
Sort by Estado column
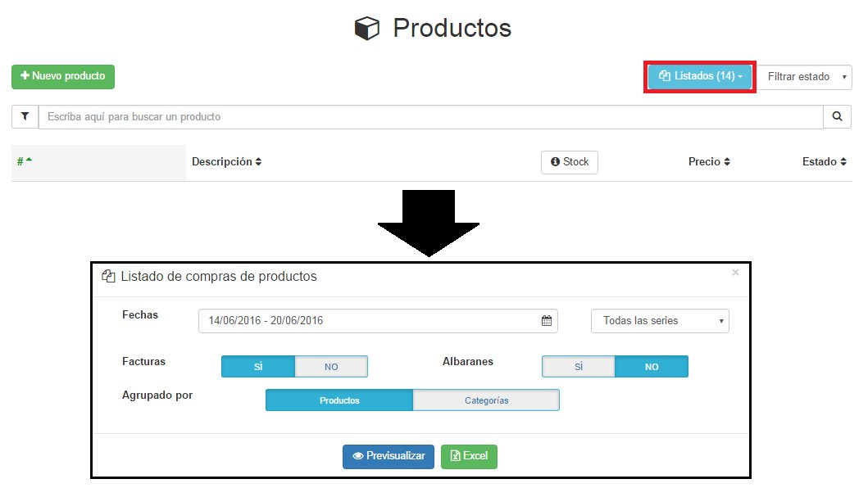coord(825,161)
